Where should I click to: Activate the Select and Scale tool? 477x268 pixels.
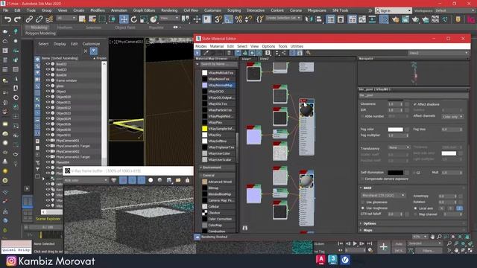point(144,19)
